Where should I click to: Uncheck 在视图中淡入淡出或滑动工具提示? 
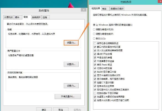click(95, 90)
